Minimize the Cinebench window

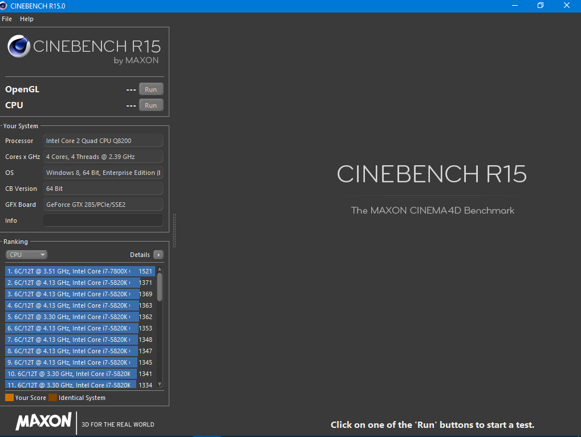515,6
